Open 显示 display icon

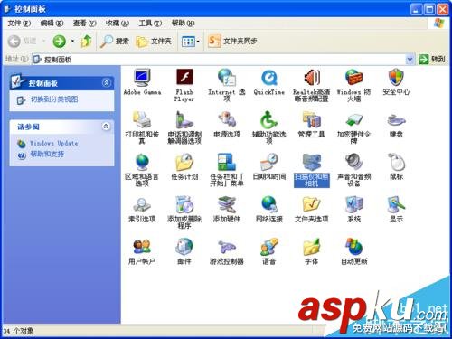pos(396,204)
